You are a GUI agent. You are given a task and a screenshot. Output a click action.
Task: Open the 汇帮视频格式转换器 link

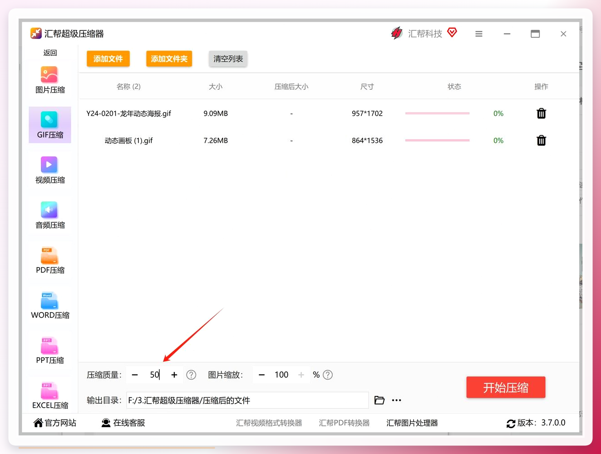coord(269,423)
